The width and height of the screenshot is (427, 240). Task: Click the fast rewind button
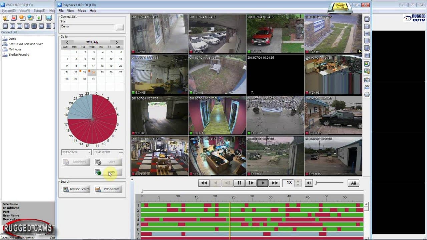tap(204, 183)
